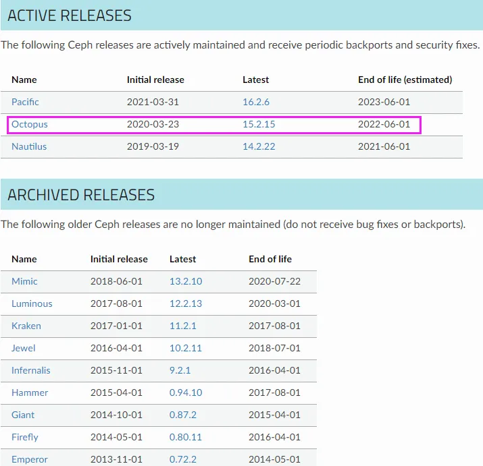Screen dimensions: 483x466
Task: Open version 0.72.2 link
Action: coord(182,459)
